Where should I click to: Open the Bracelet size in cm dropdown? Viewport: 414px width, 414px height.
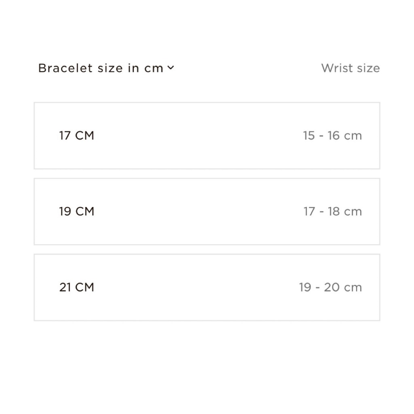click(106, 68)
